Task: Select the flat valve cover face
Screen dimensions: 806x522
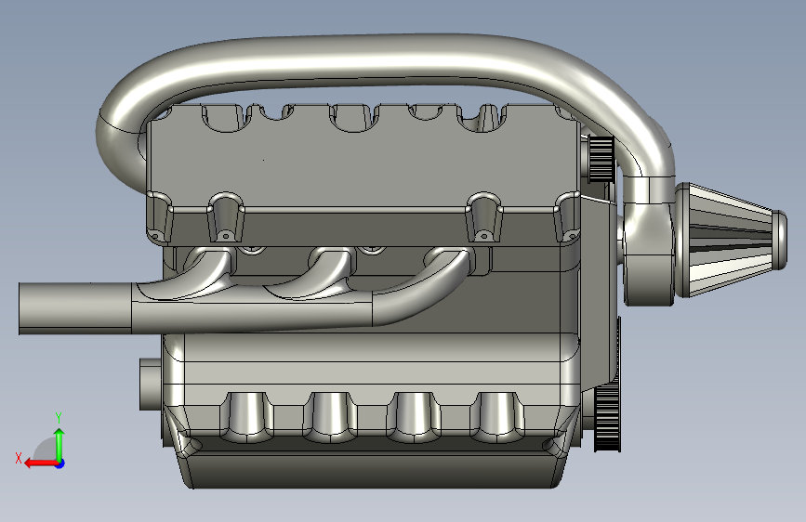Action: point(363,164)
